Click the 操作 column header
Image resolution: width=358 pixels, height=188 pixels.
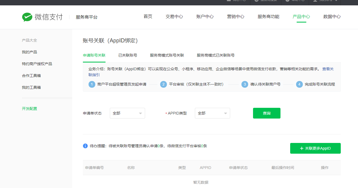point(325,168)
